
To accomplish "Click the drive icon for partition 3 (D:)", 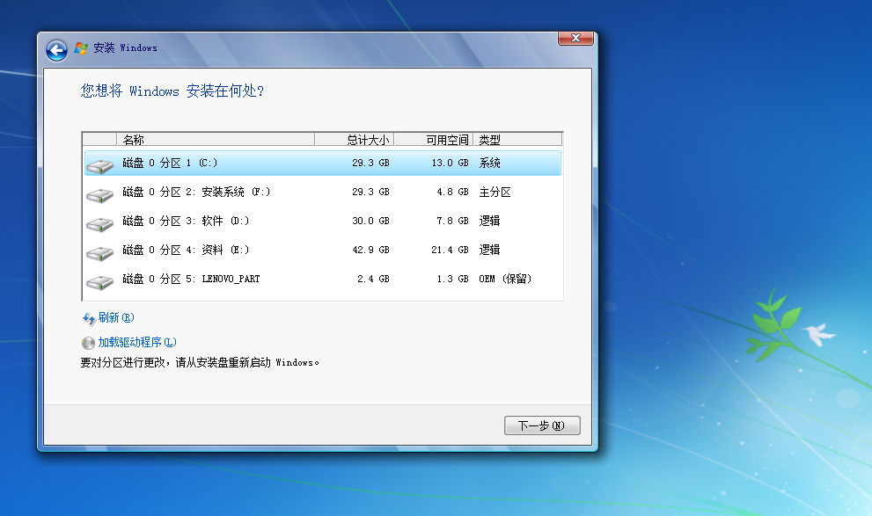I will (x=100, y=224).
